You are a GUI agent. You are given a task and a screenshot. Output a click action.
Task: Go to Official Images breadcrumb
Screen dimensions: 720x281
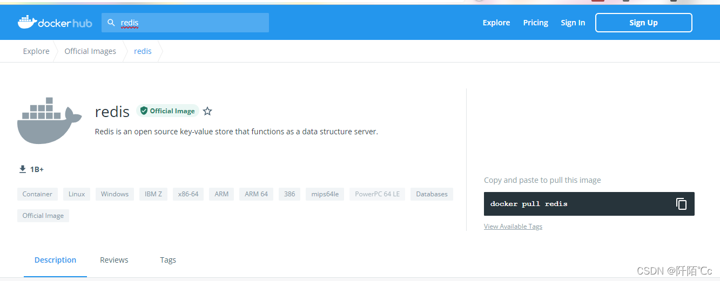(x=90, y=51)
